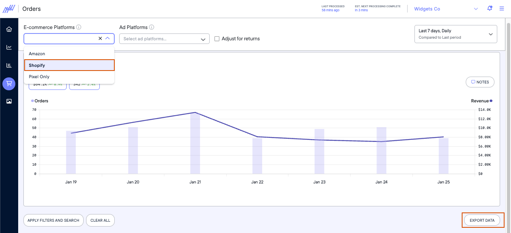This screenshot has width=511, height=233.
Task: Click the CLEAR ALL button
Action: click(x=101, y=221)
